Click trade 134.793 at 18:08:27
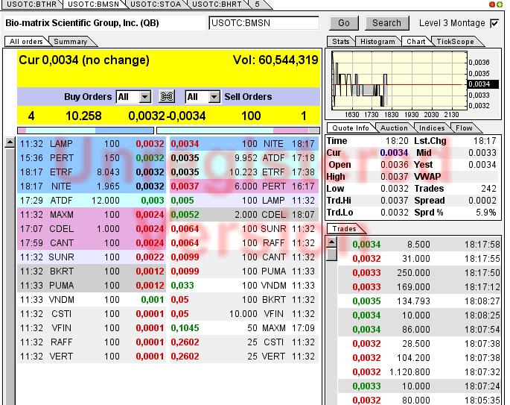The image size is (510, 405). pos(419,301)
